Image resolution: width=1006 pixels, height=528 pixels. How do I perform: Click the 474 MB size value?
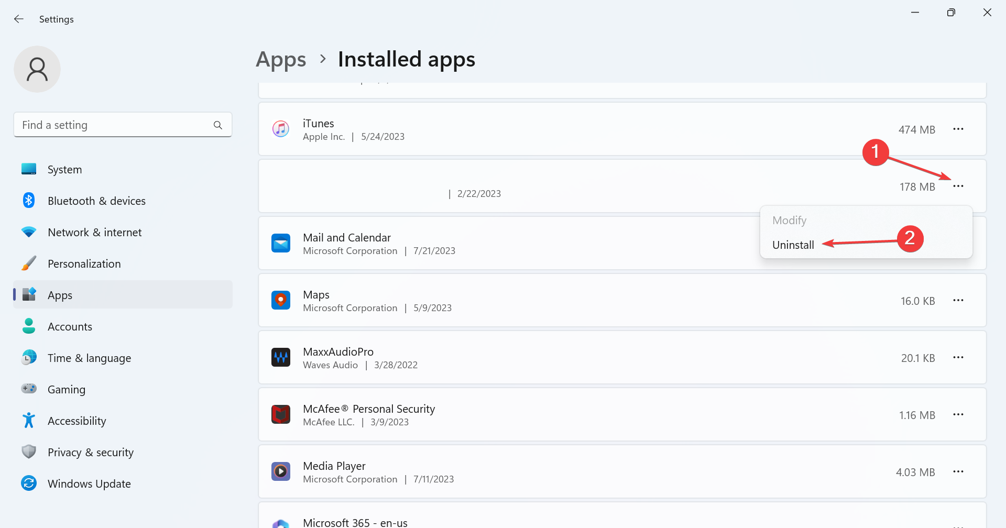coord(916,130)
